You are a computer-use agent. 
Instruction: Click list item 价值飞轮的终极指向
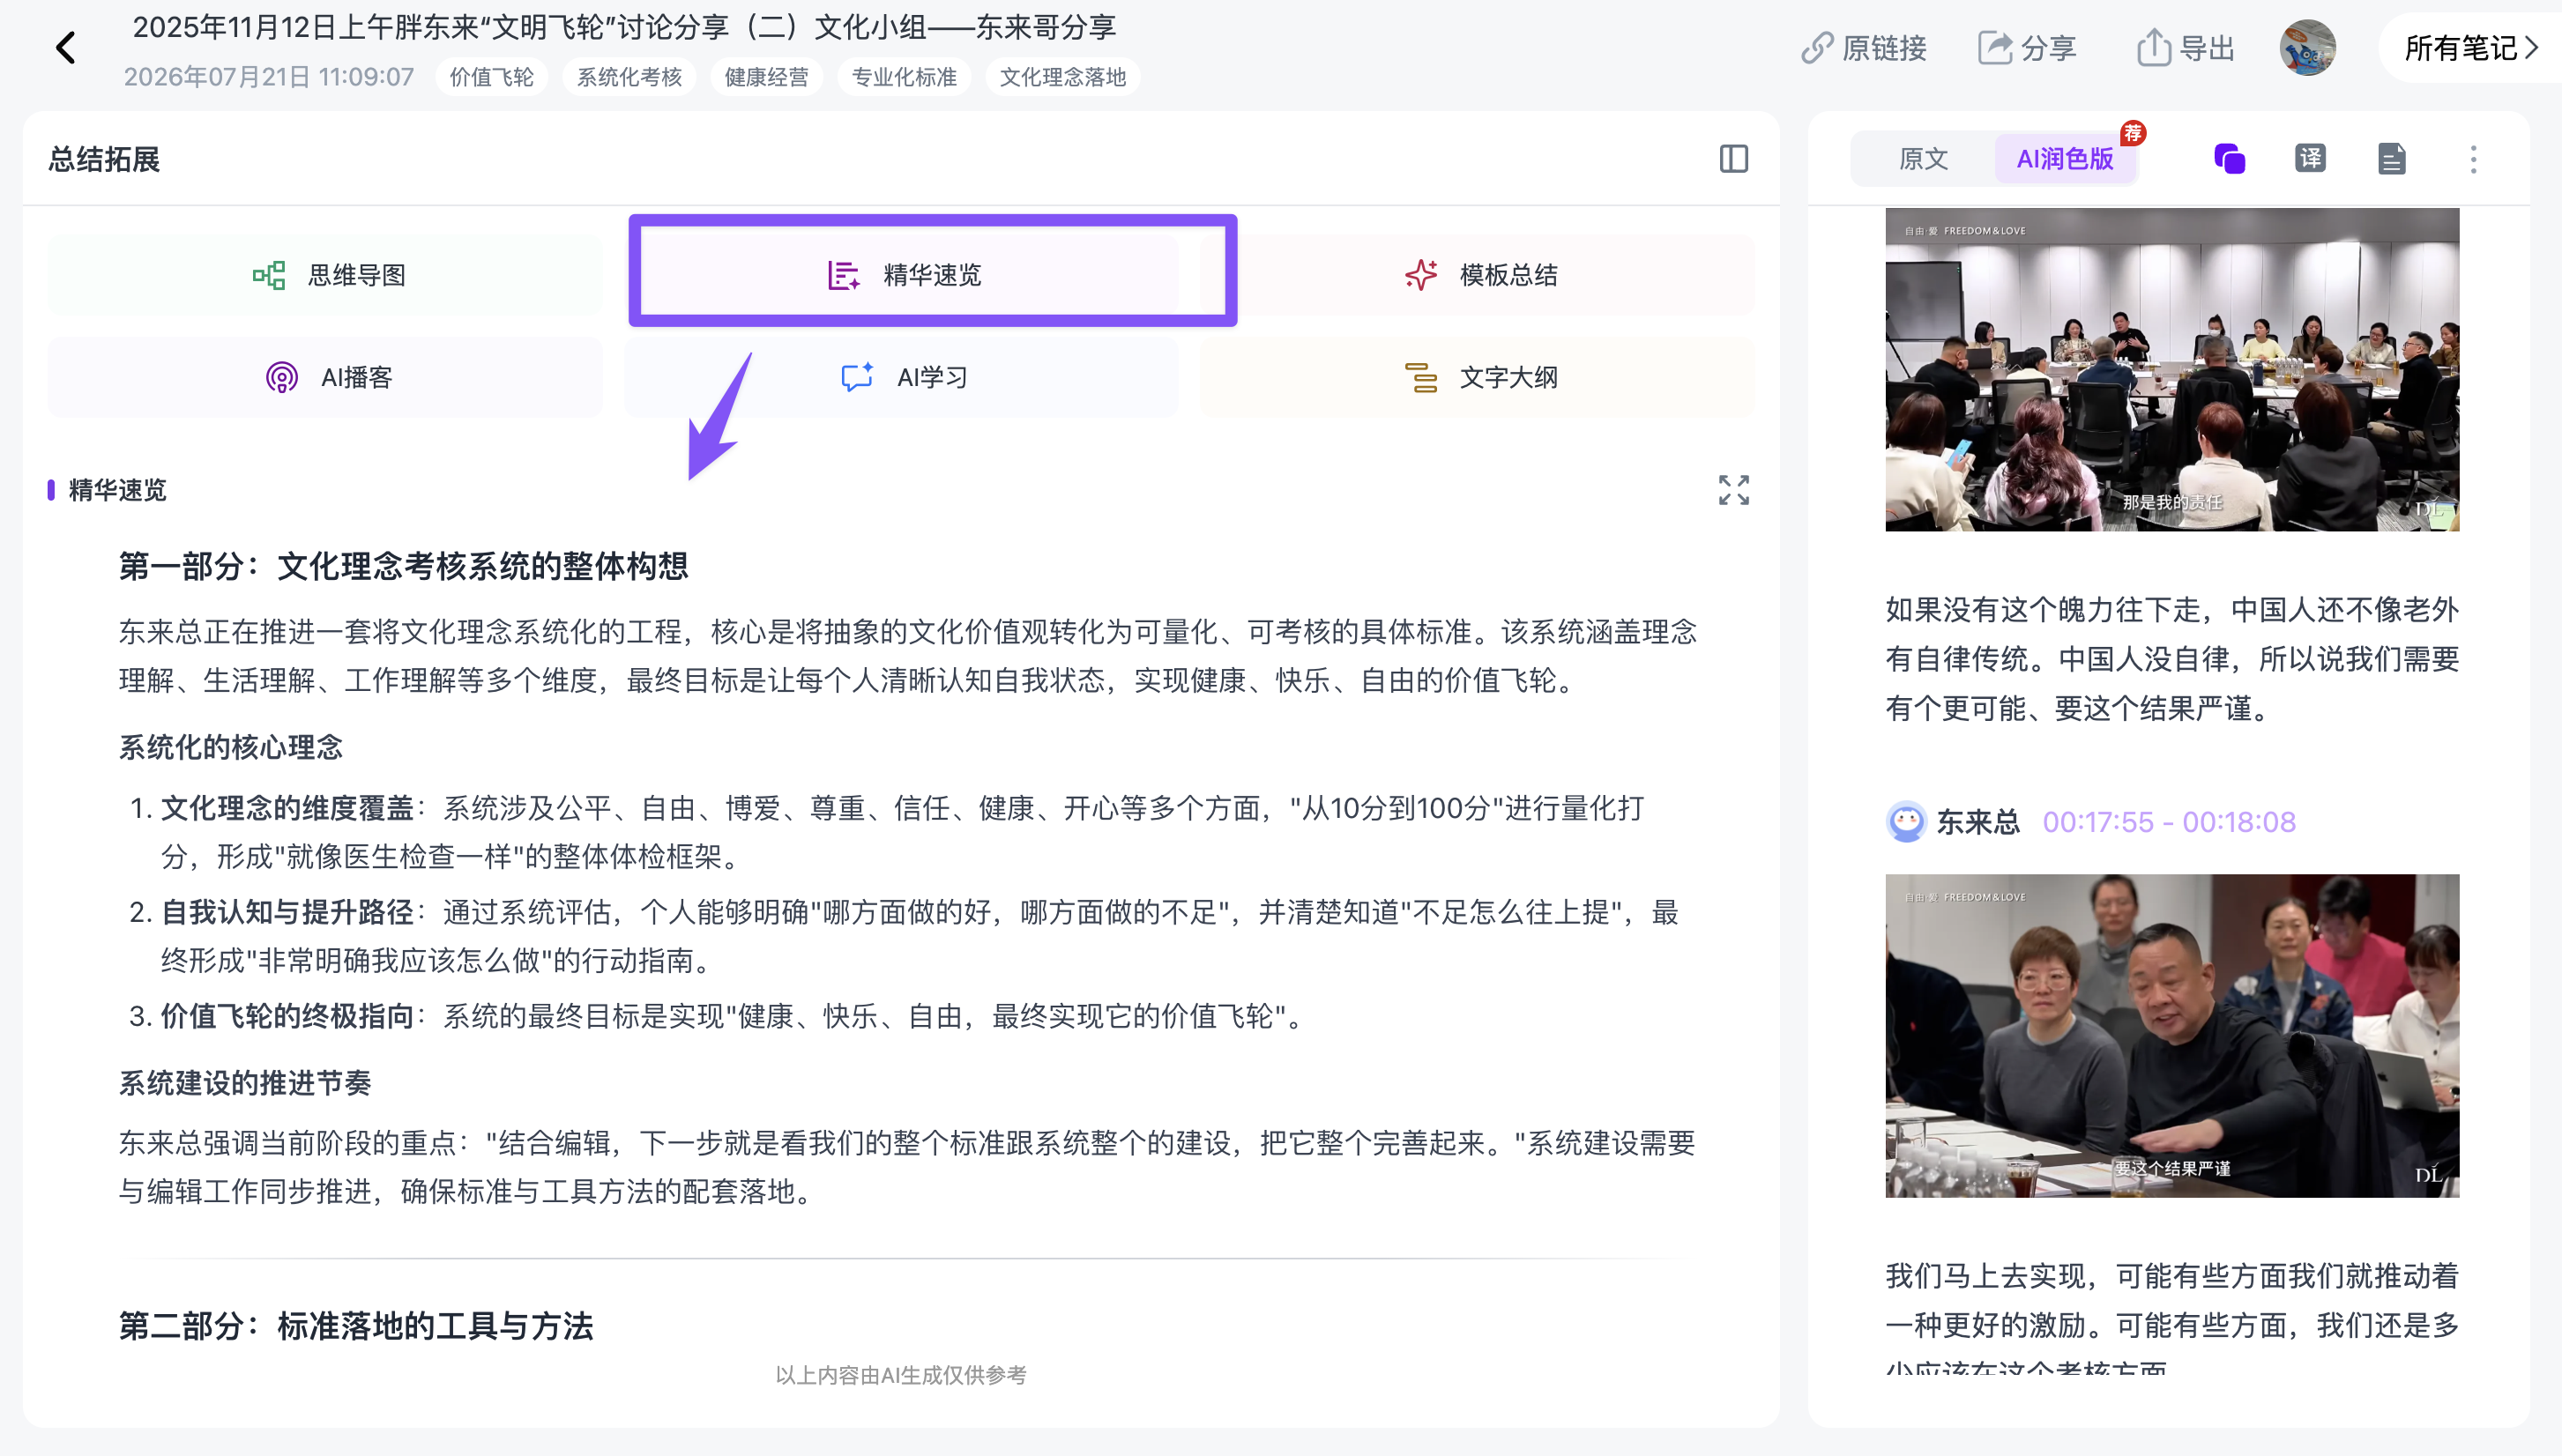[x=287, y=1016]
